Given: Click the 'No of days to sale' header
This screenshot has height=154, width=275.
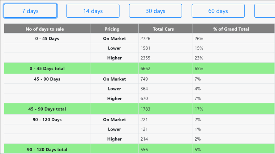Looking at the screenshot, I should coord(47,29).
